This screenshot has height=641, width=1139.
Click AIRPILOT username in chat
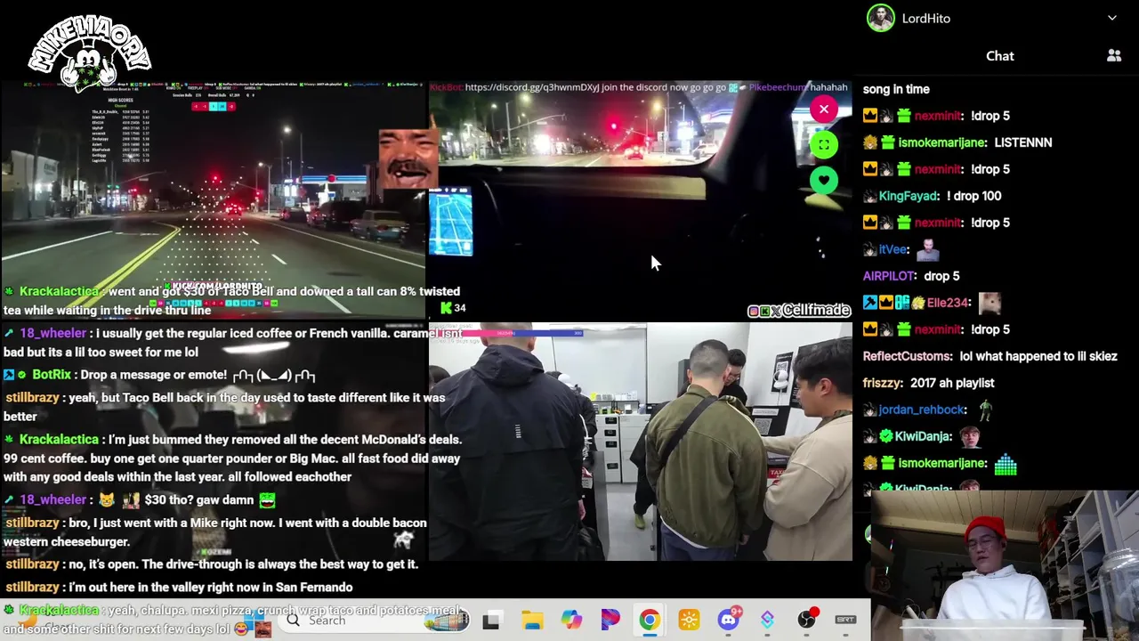(x=889, y=276)
